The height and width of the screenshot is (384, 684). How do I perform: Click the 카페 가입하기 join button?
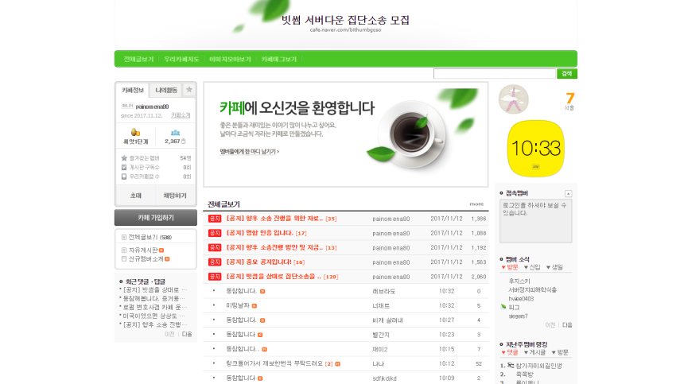click(156, 218)
